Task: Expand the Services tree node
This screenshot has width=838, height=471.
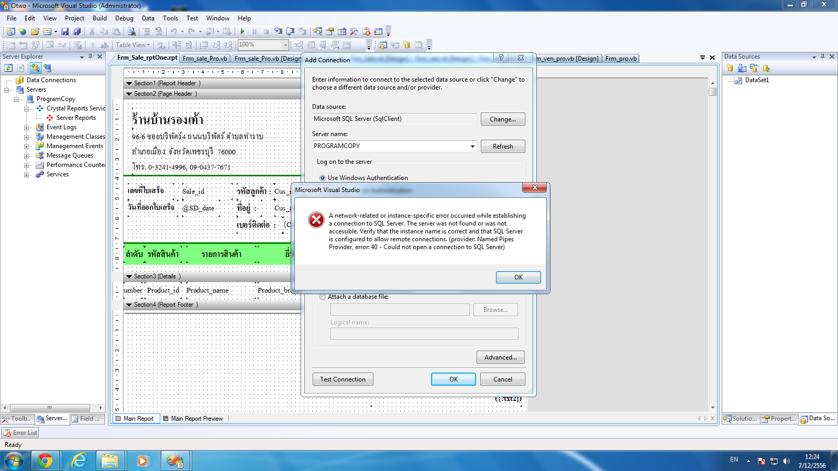Action: [x=27, y=174]
